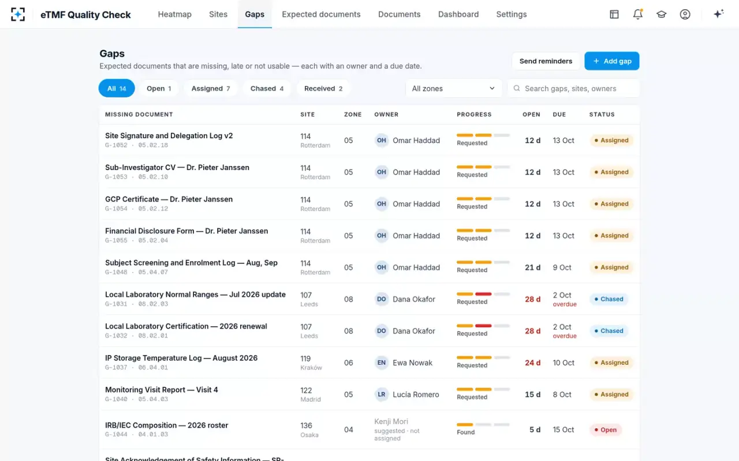739x461 pixels.
Task: Click the Status column header
Action: click(602, 115)
